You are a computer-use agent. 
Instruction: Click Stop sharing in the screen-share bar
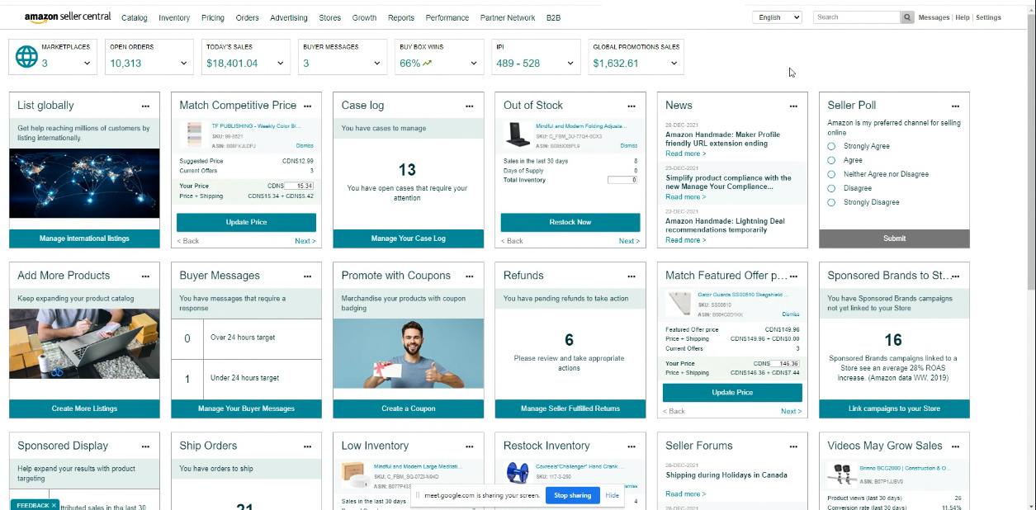coord(572,496)
